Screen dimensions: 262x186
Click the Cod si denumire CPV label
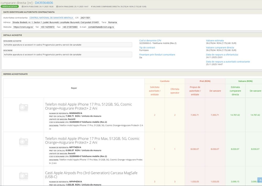pos(150,41)
